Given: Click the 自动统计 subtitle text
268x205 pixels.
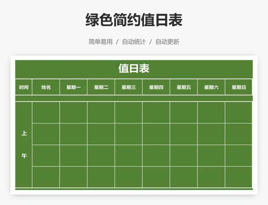Looking at the screenshot, I should (x=134, y=42).
